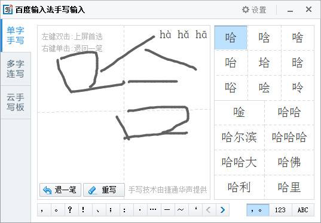Go to next symbols page arrow

pyautogui.click(x=222, y=210)
